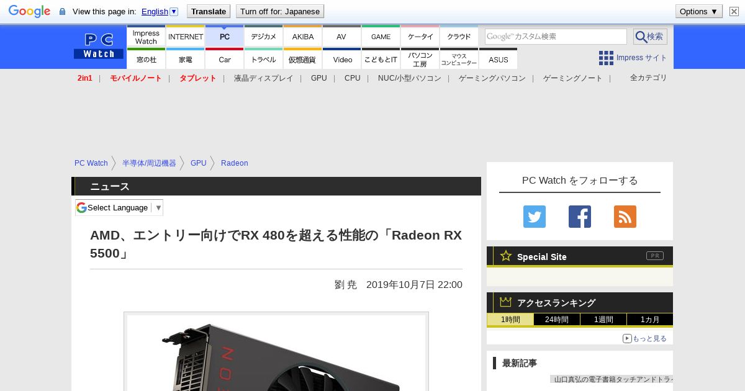Click the 半導体/周辺機器 breadcrumb
Image resolution: width=745 pixels, height=391 pixels.
pyautogui.click(x=149, y=163)
